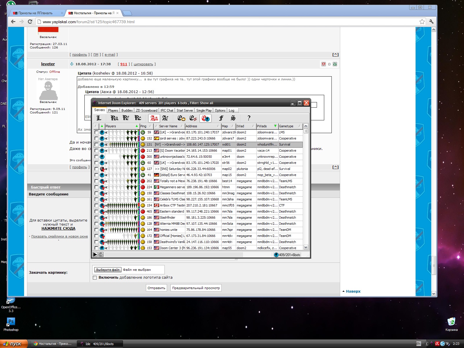The width and height of the screenshot is (464, 348).
Task: Click the gothic 'S' toolbar icon
Action: pos(233,118)
